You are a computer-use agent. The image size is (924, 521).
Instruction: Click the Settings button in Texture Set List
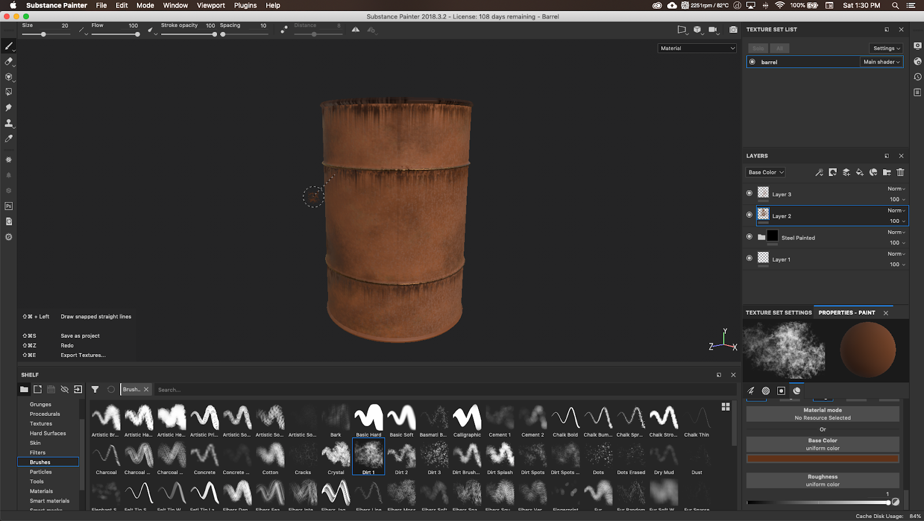coord(885,48)
